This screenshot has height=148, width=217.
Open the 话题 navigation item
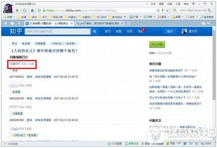(119, 31)
